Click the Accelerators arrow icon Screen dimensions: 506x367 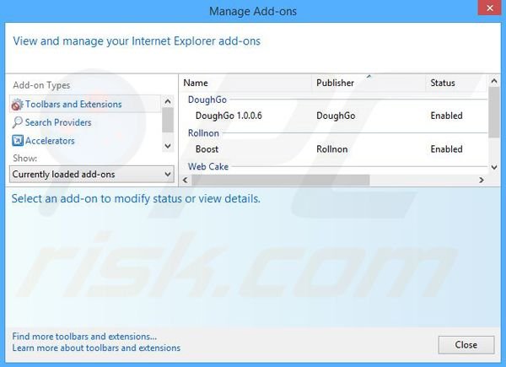point(18,141)
